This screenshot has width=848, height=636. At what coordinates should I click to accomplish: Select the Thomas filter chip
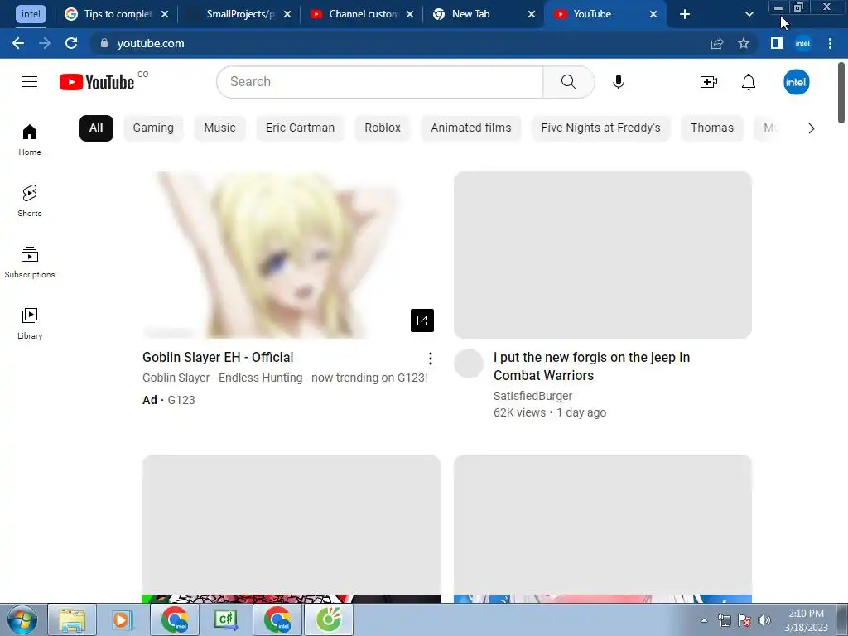(711, 128)
